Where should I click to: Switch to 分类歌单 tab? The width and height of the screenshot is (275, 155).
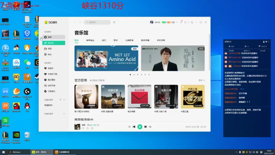(x=130, y=40)
